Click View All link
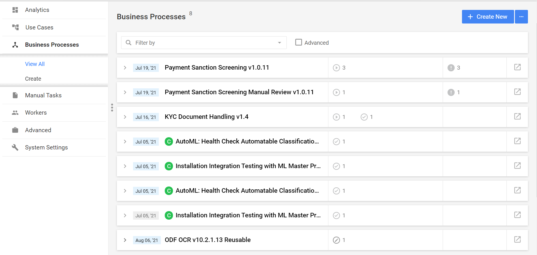This screenshot has height=255, width=537. click(x=35, y=64)
